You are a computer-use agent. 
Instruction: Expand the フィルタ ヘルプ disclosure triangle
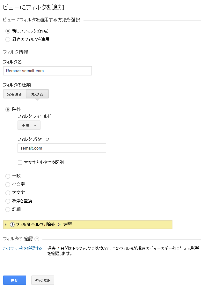point(6,225)
